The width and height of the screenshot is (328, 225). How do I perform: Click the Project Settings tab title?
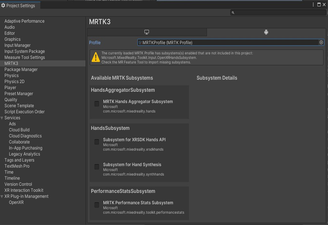(21, 6)
